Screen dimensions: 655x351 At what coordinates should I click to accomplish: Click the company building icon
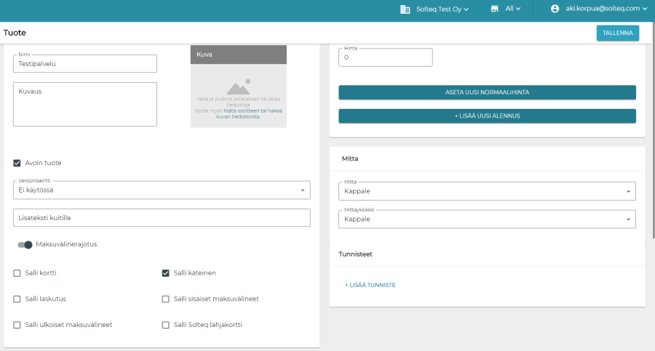405,9
